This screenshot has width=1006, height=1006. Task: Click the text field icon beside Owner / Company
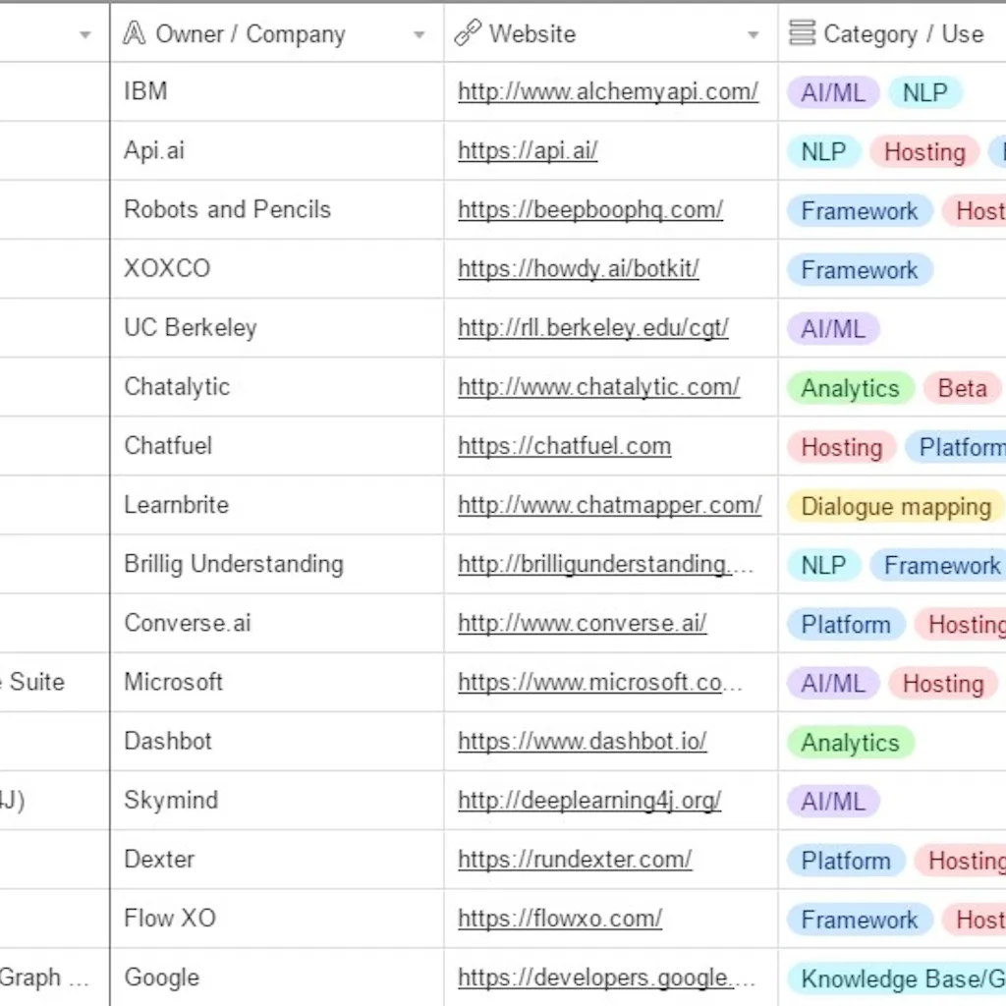coord(135,33)
